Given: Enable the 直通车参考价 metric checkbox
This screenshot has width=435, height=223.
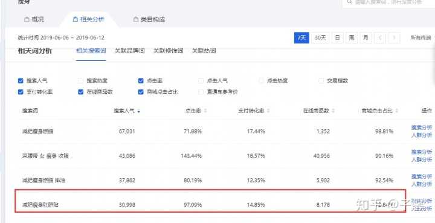Looking at the screenshot, I should click(x=201, y=92).
